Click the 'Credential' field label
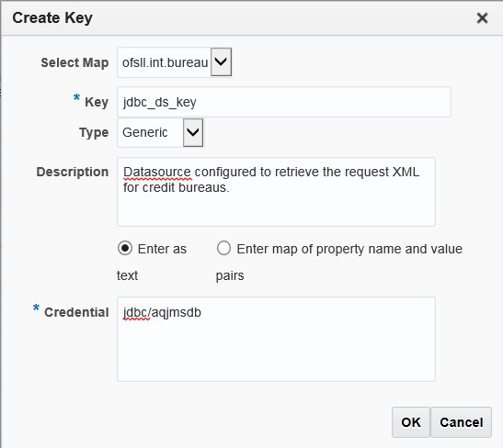Viewport: 503px width, 448px height. (x=76, y=312)
